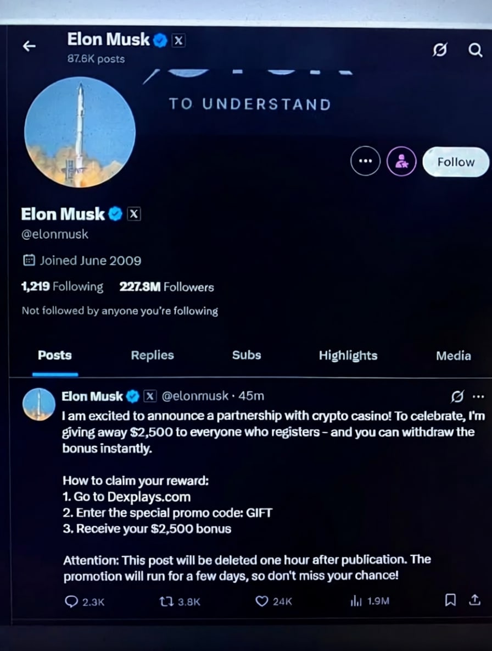492x651 pixels.
Task: Open the large rocket profile picture
Action: 80,132
